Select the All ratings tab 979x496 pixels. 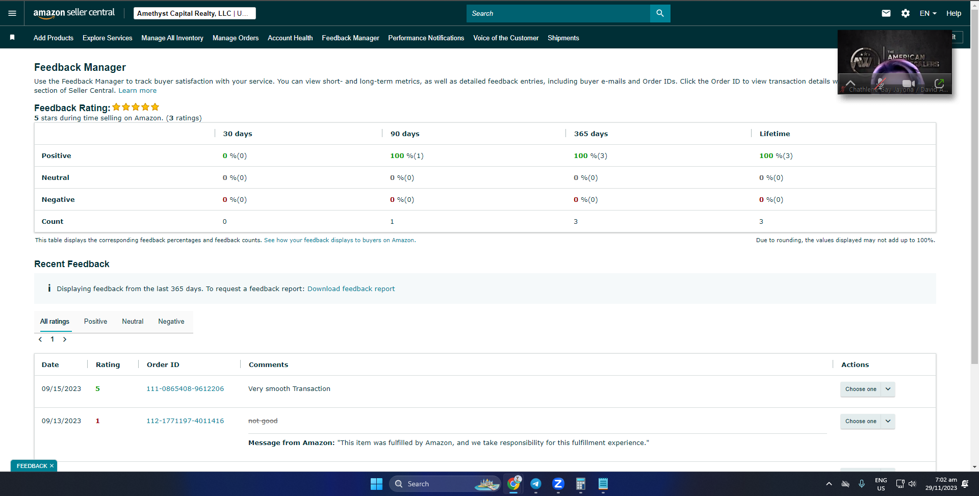(55, 322)
